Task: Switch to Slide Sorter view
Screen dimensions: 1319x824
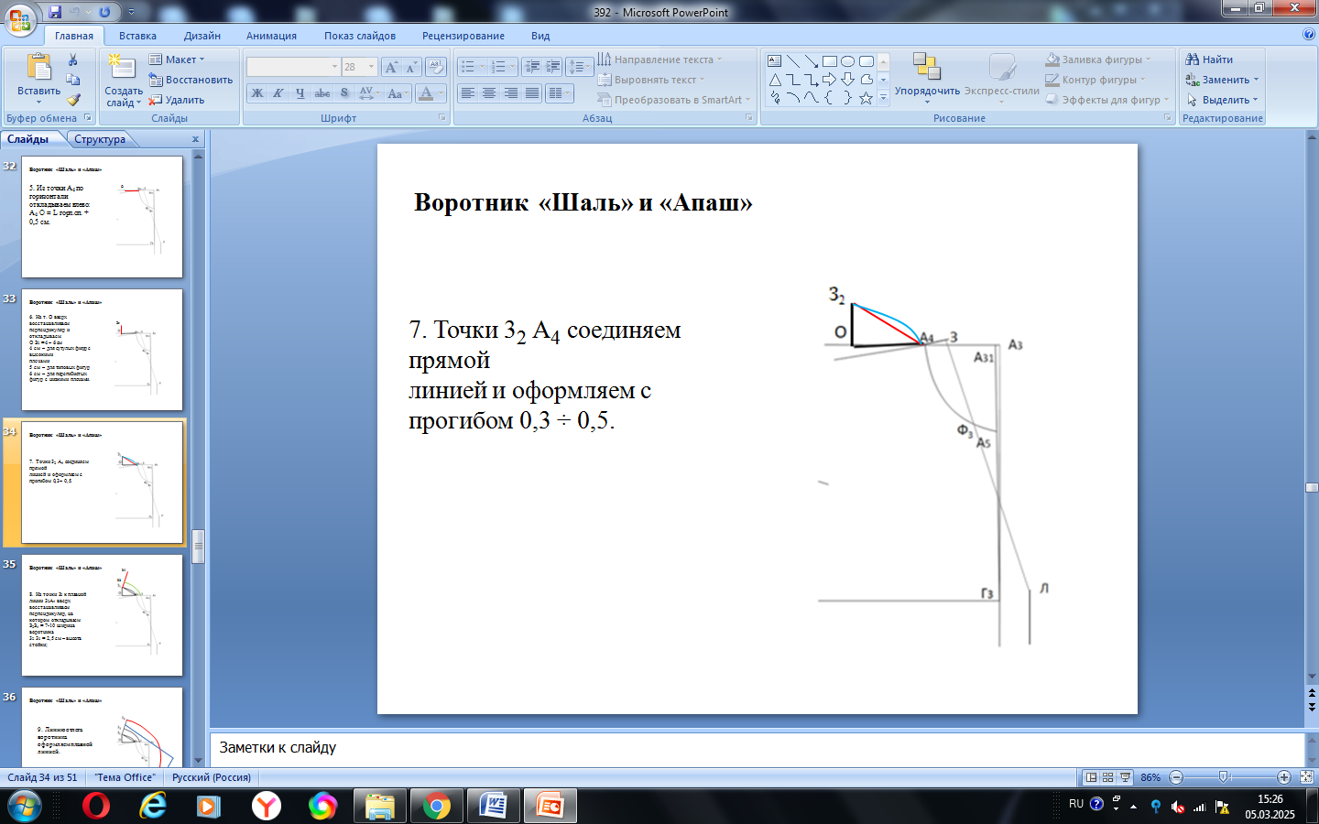Action: tap(1108, 777)
